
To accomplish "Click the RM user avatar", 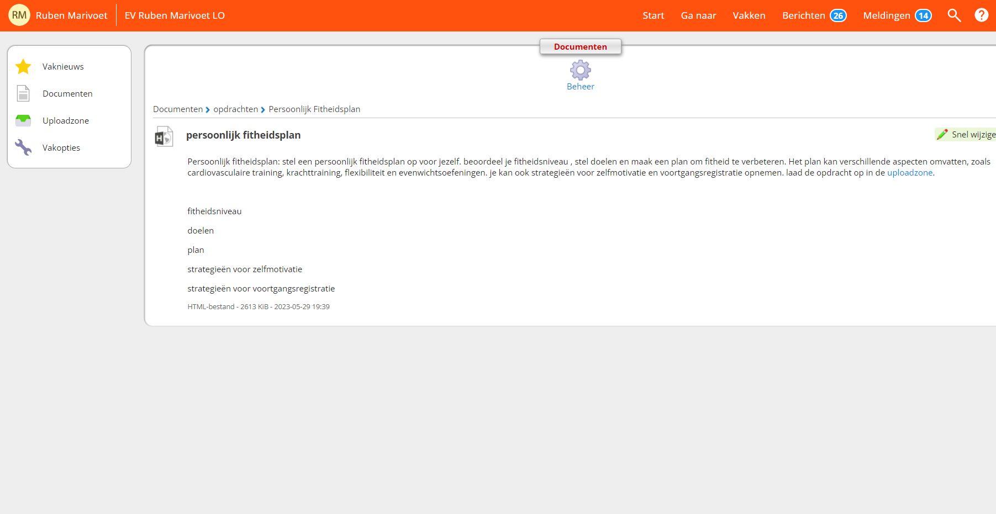I will click(19, 15).
